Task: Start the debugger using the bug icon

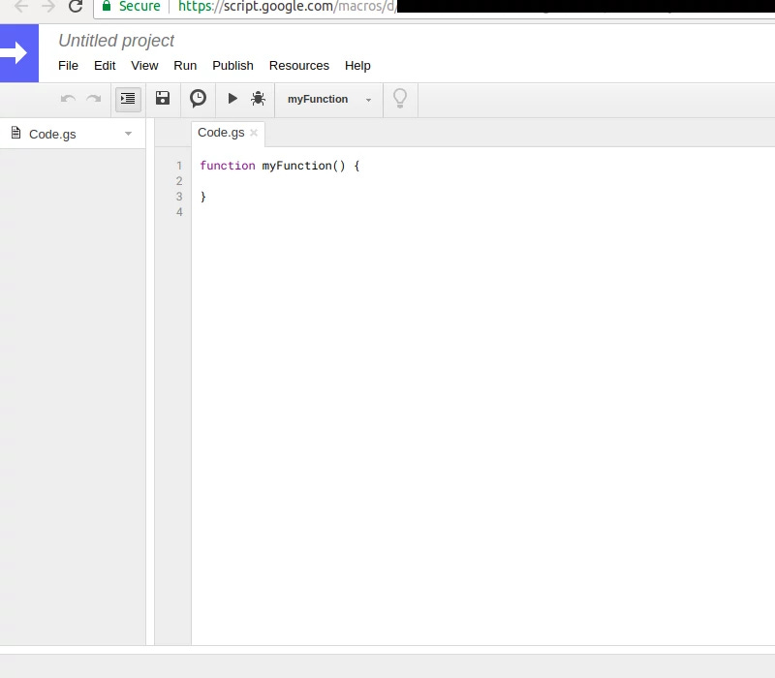Action: 259,98
